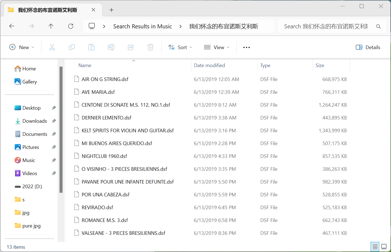Click Search Results in Music breadcrumb

point(143,26)
